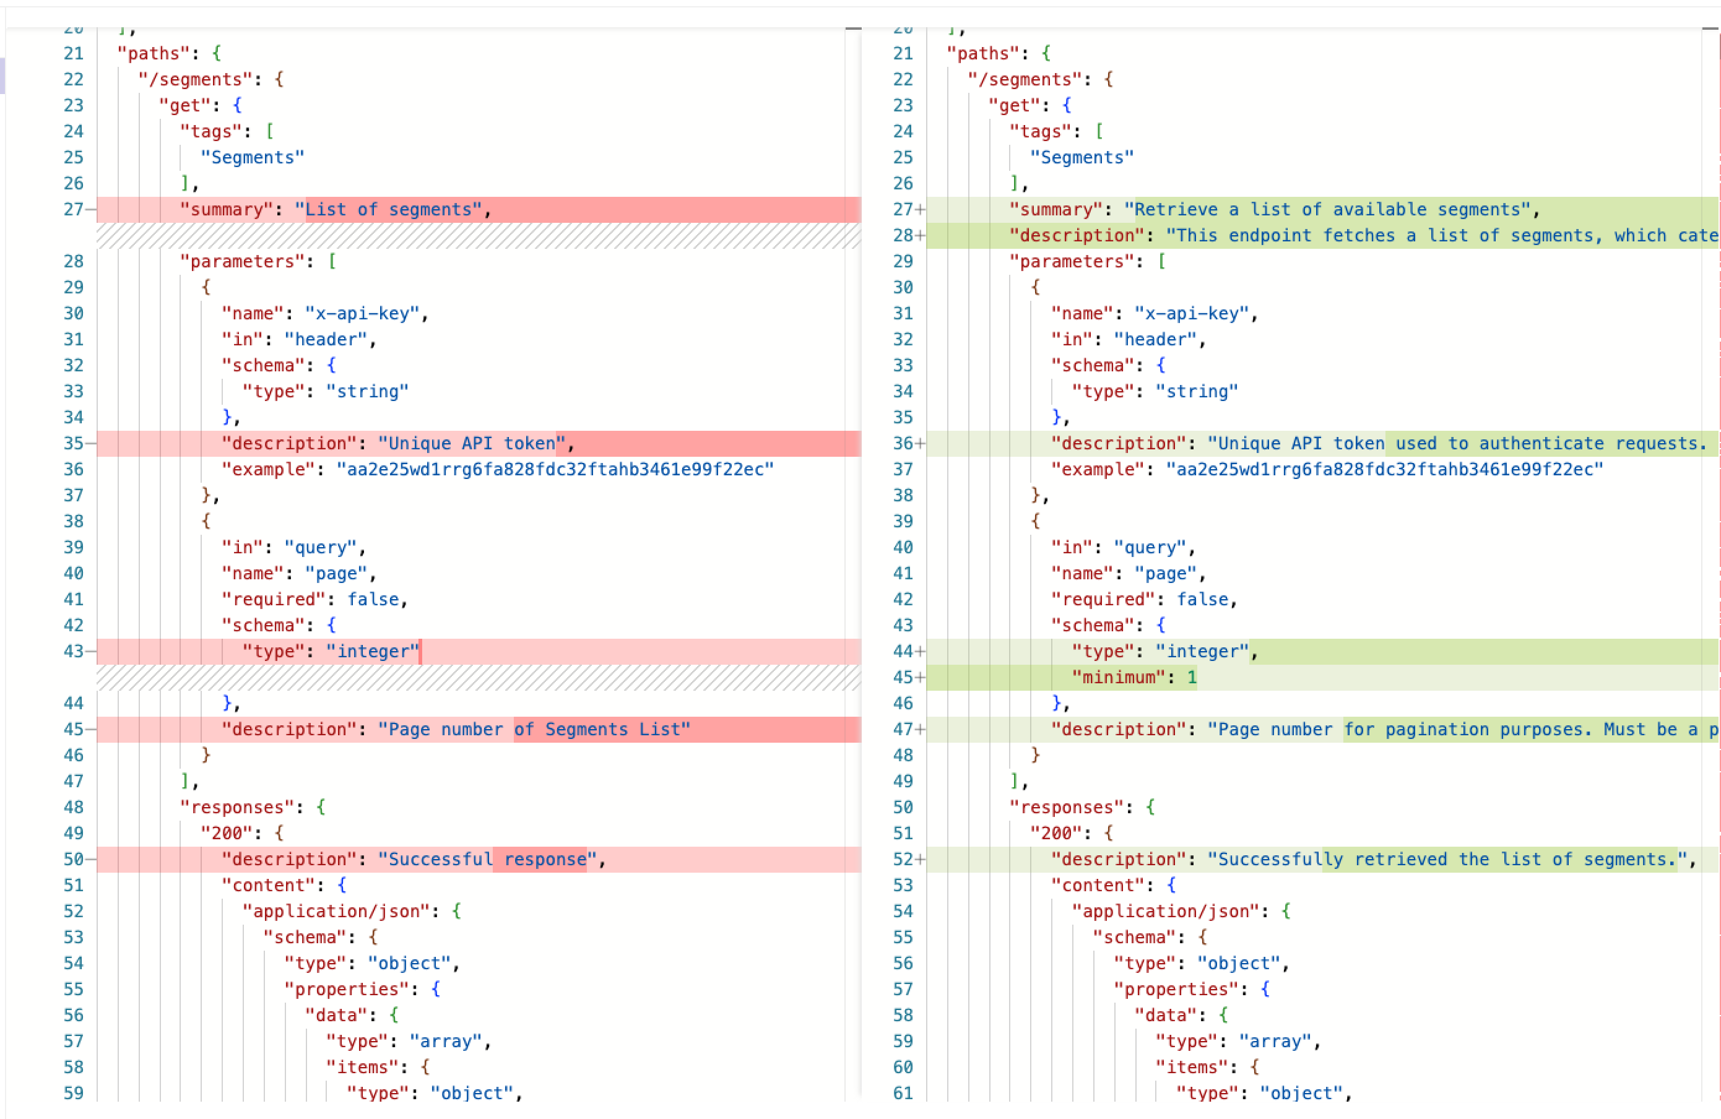The height and width of the screenshot is (1119, 1721).
Task: Click the plus marker beside right line 36
Action: coord(921,444)
